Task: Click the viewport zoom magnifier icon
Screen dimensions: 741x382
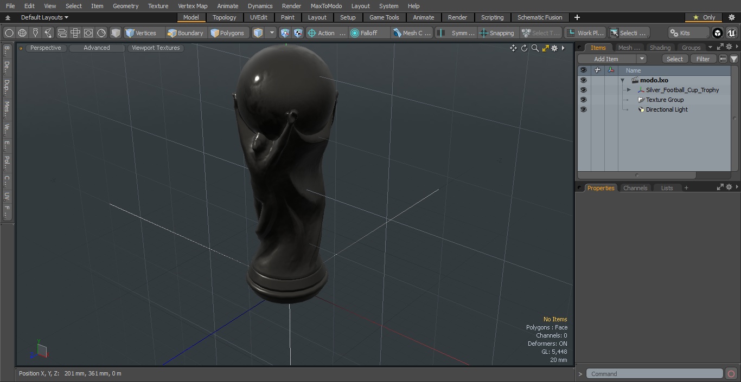Action: click(535, 48)
